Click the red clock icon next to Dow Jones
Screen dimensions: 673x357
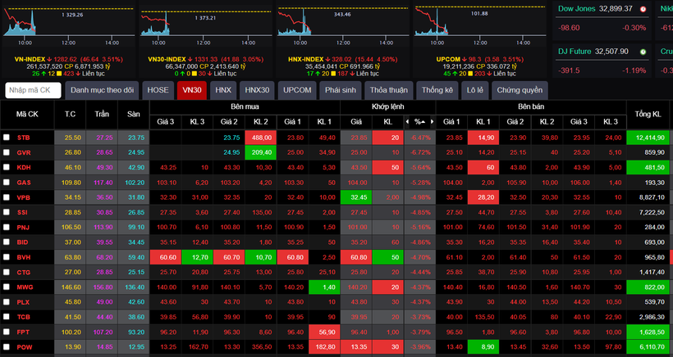click(x=643, y=9)
